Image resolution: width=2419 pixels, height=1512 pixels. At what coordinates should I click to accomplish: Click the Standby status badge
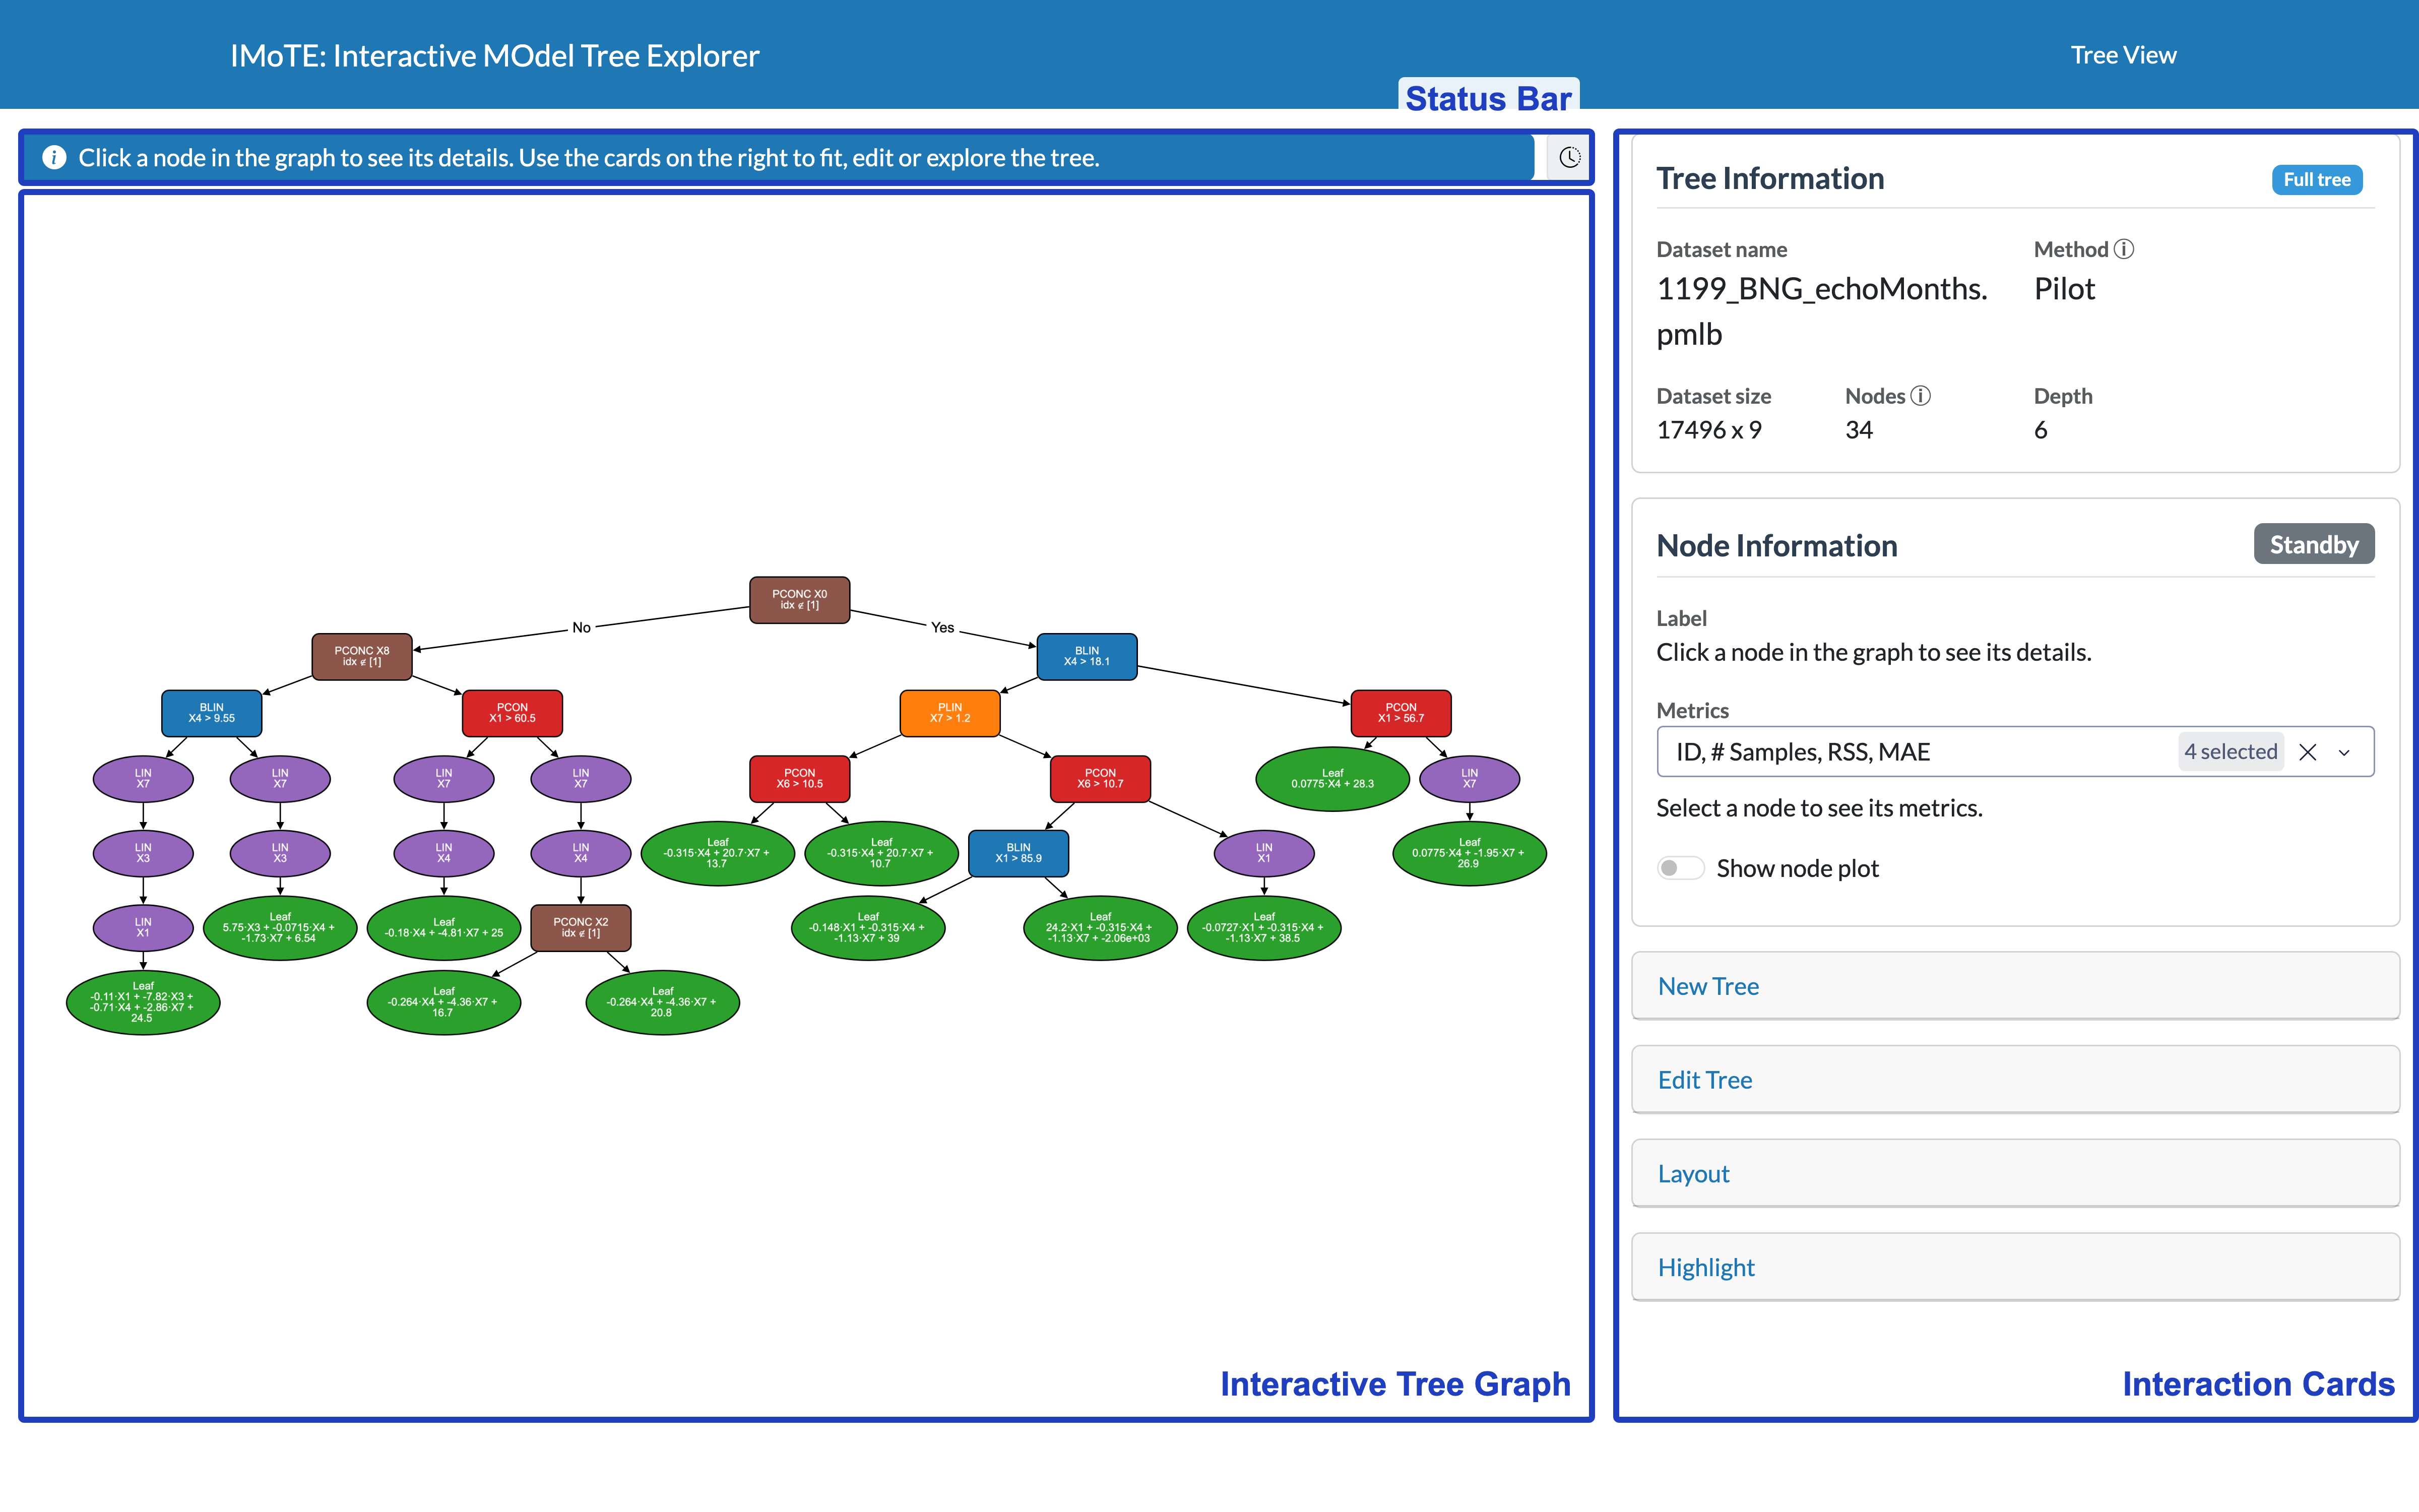(x=2314, y=544)
